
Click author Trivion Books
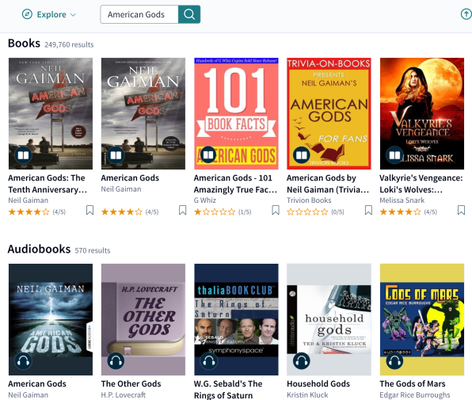coord(309,200)
